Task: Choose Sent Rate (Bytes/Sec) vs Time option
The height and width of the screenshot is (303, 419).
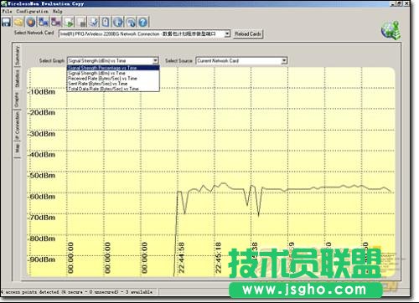Action: pyautogui.click(x=113, y=84)
